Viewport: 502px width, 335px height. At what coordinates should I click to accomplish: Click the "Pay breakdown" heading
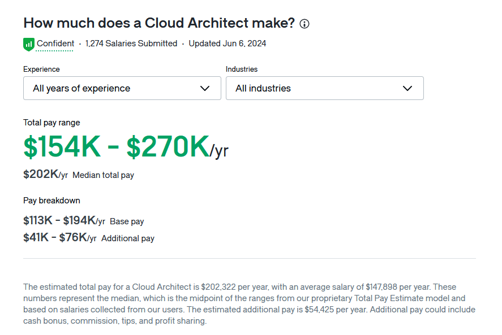pyautogui.click(x=52, y=201)
